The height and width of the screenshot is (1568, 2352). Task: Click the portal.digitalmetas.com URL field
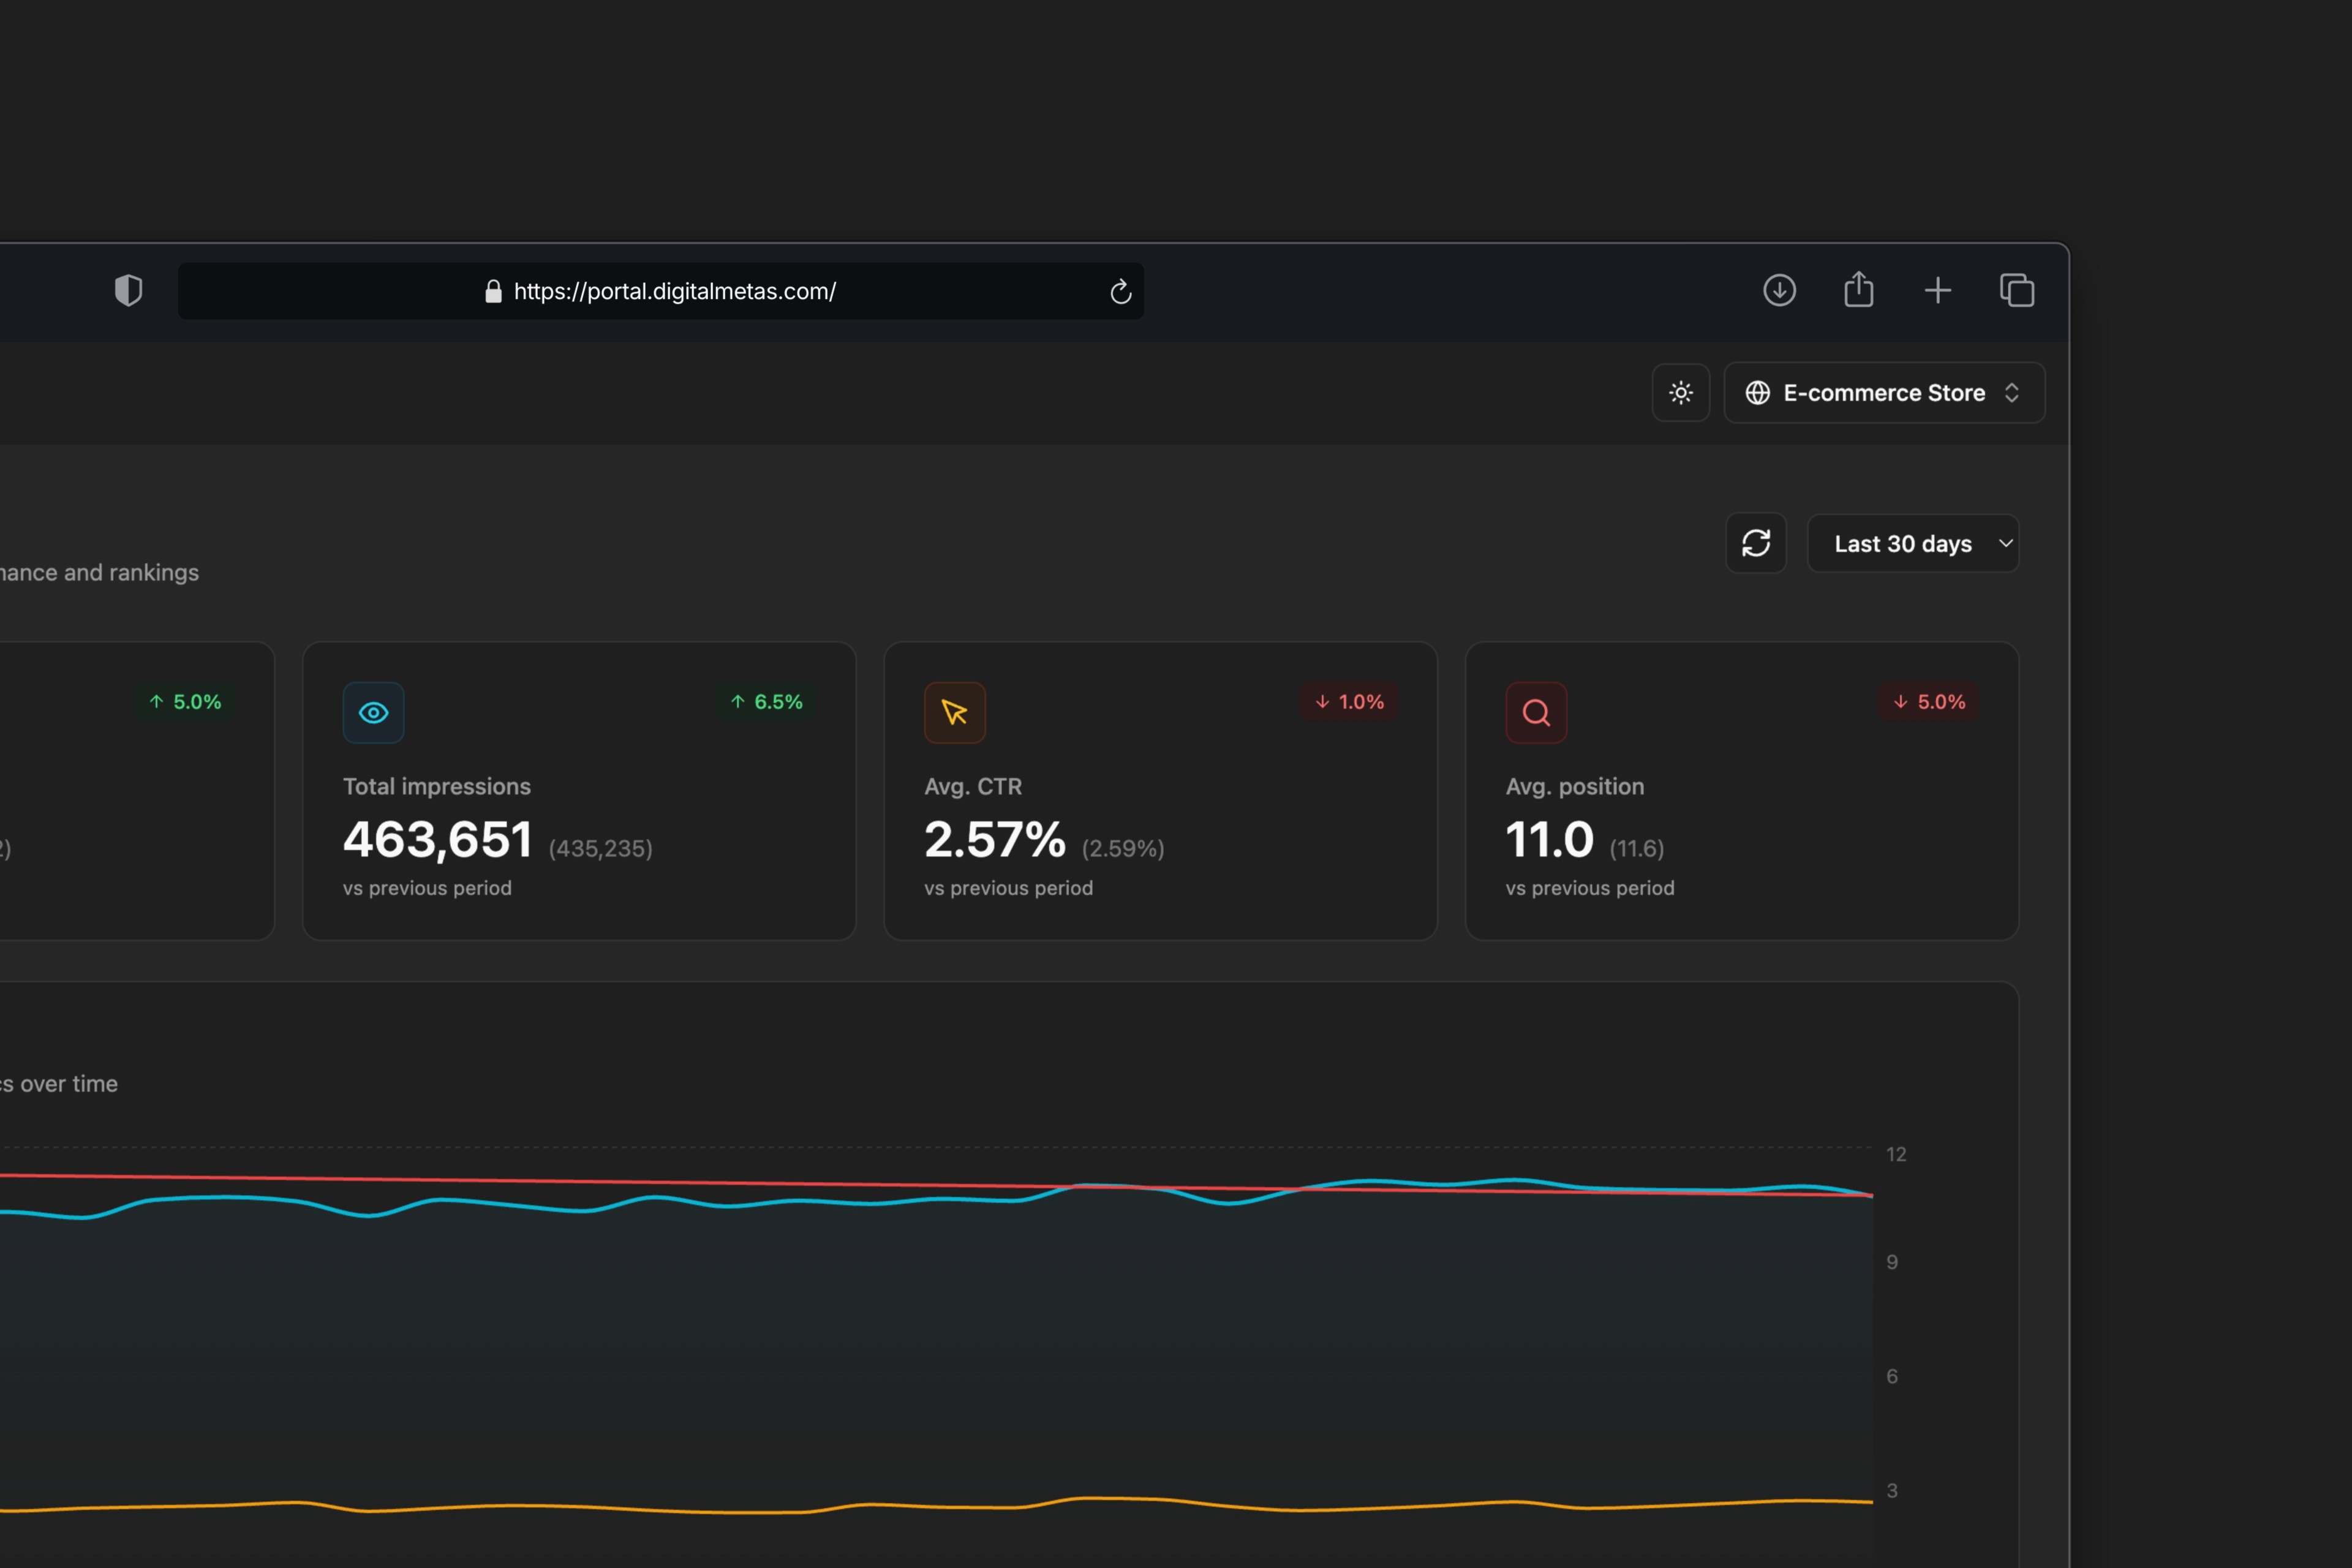pos(674,291)
